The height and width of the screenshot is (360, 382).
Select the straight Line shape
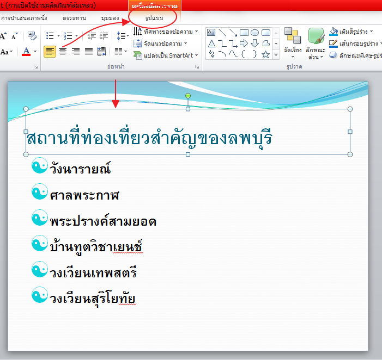pyautogui.click(x=222, y=32)
